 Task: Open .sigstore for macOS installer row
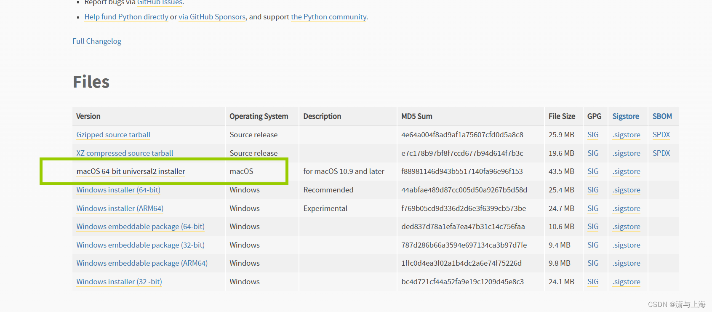click(627, 171)
